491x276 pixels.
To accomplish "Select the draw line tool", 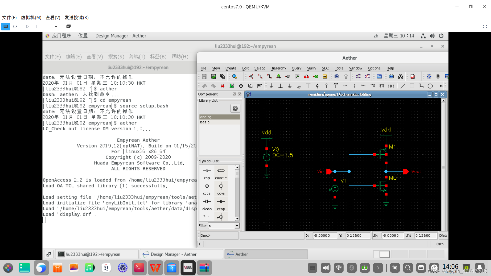I will pos(403,86).
